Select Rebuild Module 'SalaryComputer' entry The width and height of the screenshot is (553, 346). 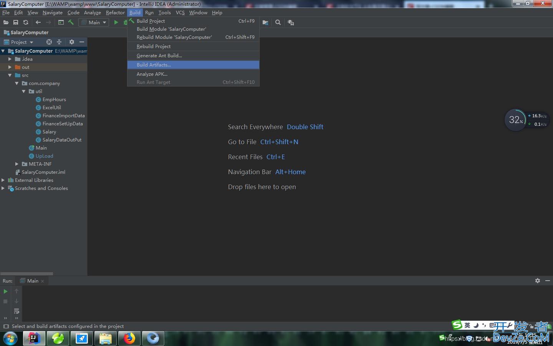[x=193, y=37]
